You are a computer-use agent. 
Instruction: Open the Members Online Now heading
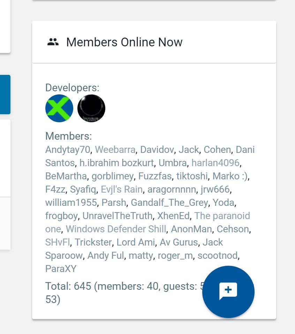click(124, 42)
